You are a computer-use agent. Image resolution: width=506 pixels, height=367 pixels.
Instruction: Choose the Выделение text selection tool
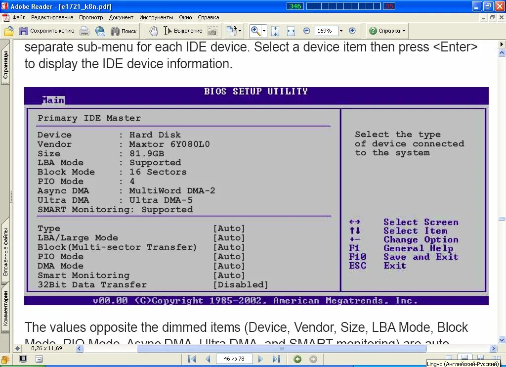(183, 31)
